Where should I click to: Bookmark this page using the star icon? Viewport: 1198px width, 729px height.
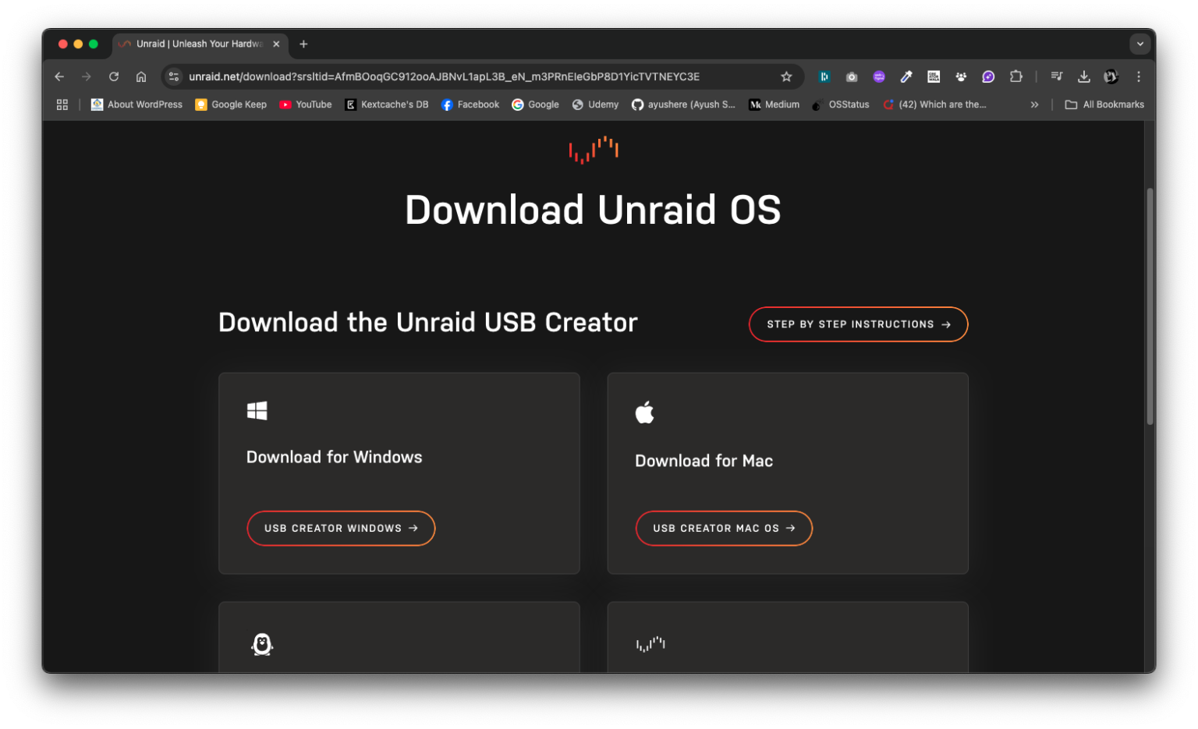(x=786, y=76)
